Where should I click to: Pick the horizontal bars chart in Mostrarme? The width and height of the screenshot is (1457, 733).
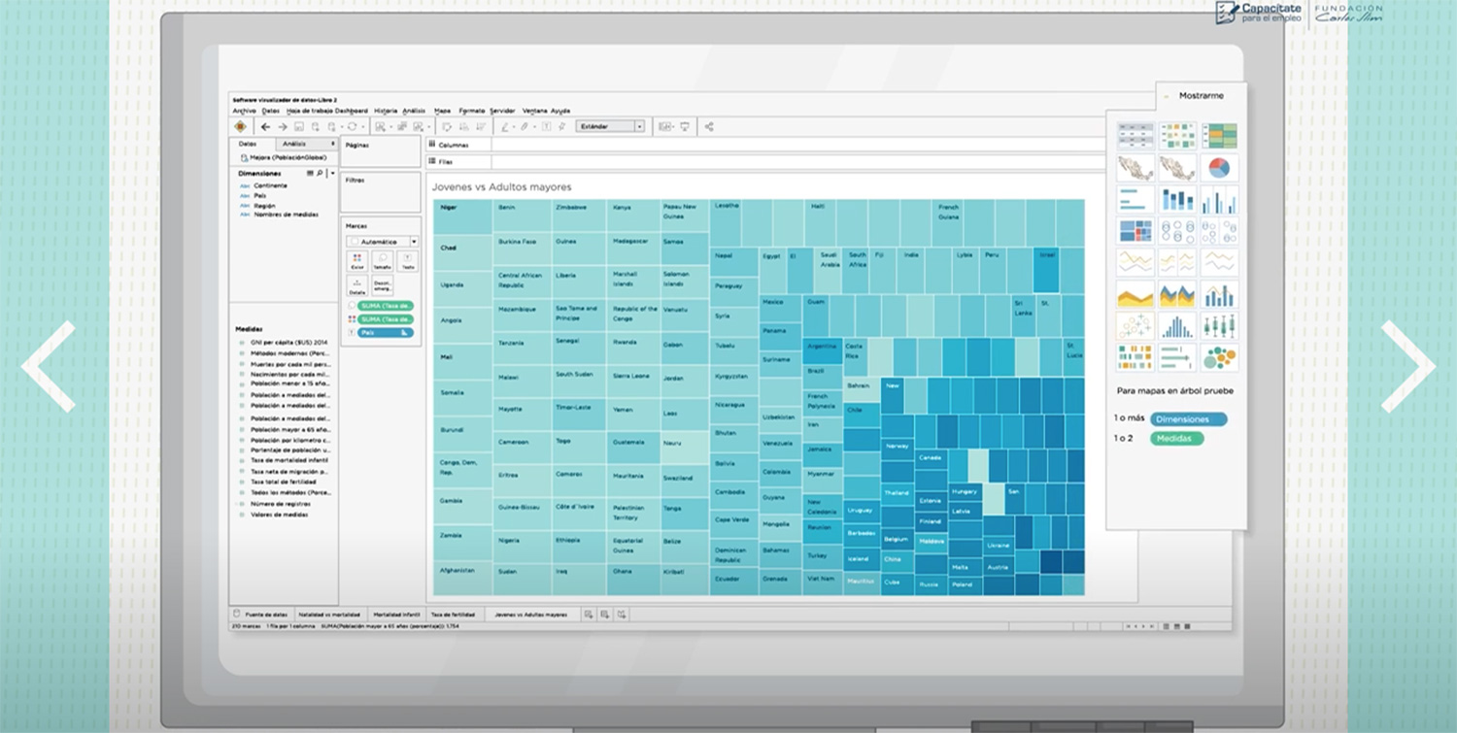tap(1135, 200)
